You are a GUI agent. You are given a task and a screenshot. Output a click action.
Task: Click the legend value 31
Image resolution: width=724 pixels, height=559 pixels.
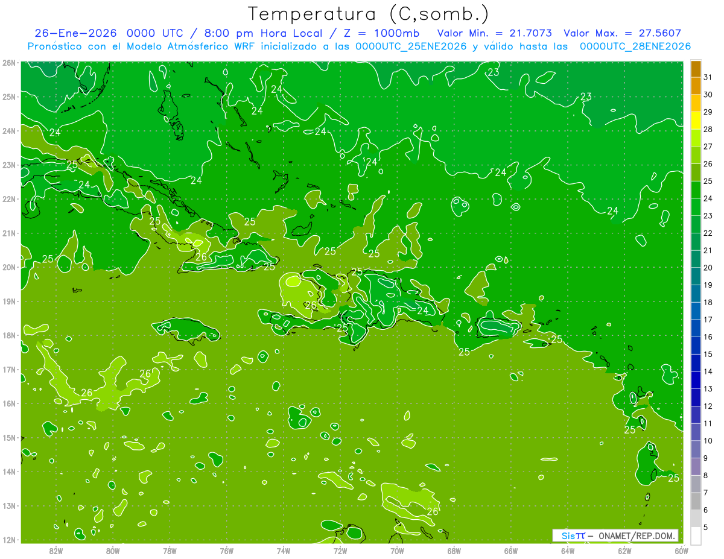pos(708,77)
